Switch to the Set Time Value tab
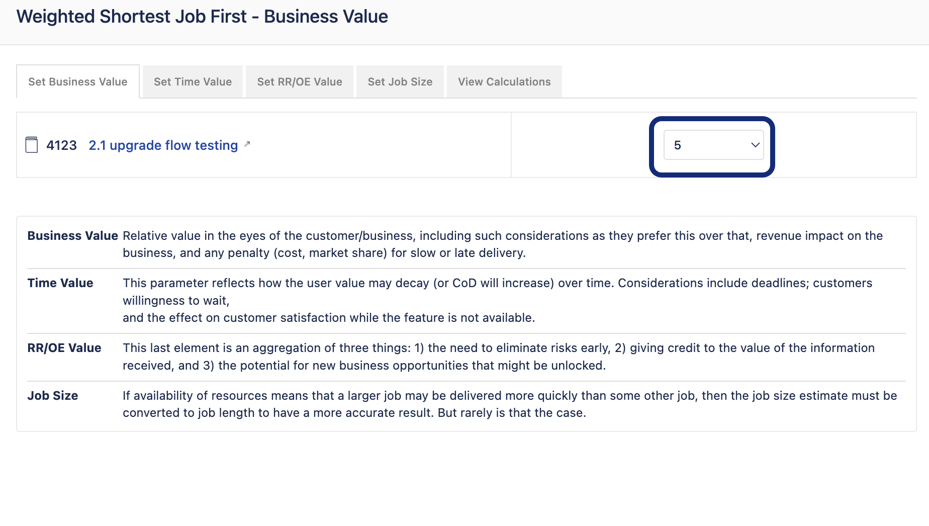The image size is (929, 526). (x=193, y=81)
